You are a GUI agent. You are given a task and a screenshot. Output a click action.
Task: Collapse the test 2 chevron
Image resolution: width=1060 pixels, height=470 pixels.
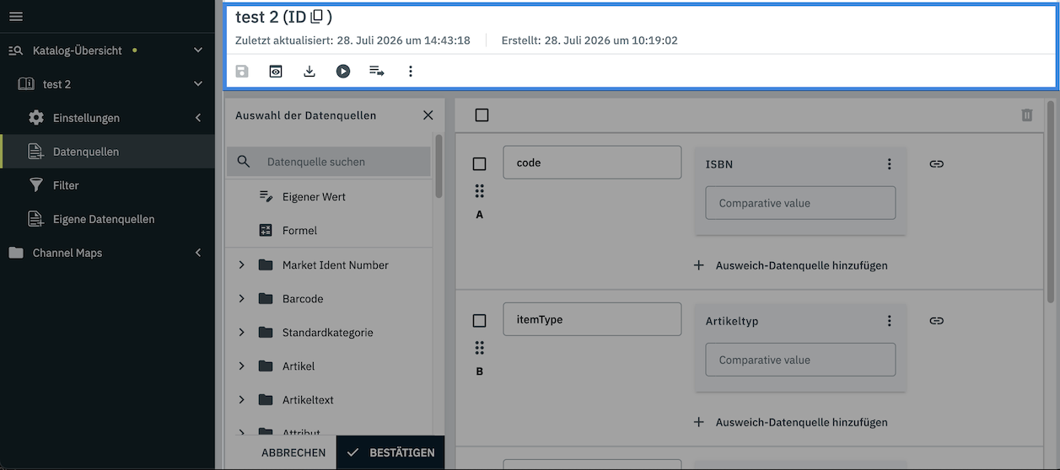pyautogui.click(x=198, y=84)
